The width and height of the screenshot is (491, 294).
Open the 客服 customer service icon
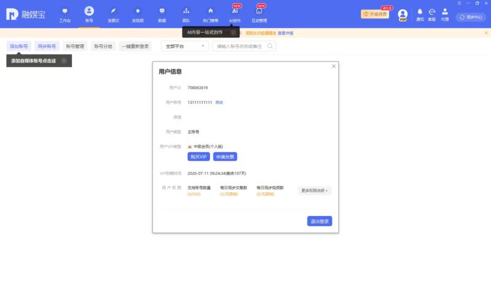(432, 15)
